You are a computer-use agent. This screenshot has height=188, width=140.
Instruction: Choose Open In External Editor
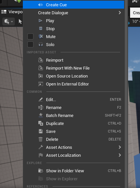[x=74, y=84]
